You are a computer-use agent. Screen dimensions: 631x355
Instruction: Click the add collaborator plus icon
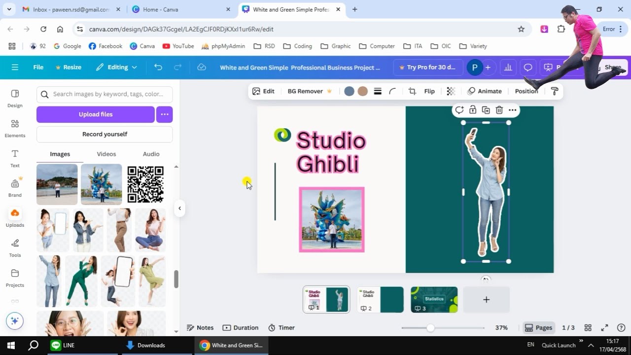[x=488, y=67]
